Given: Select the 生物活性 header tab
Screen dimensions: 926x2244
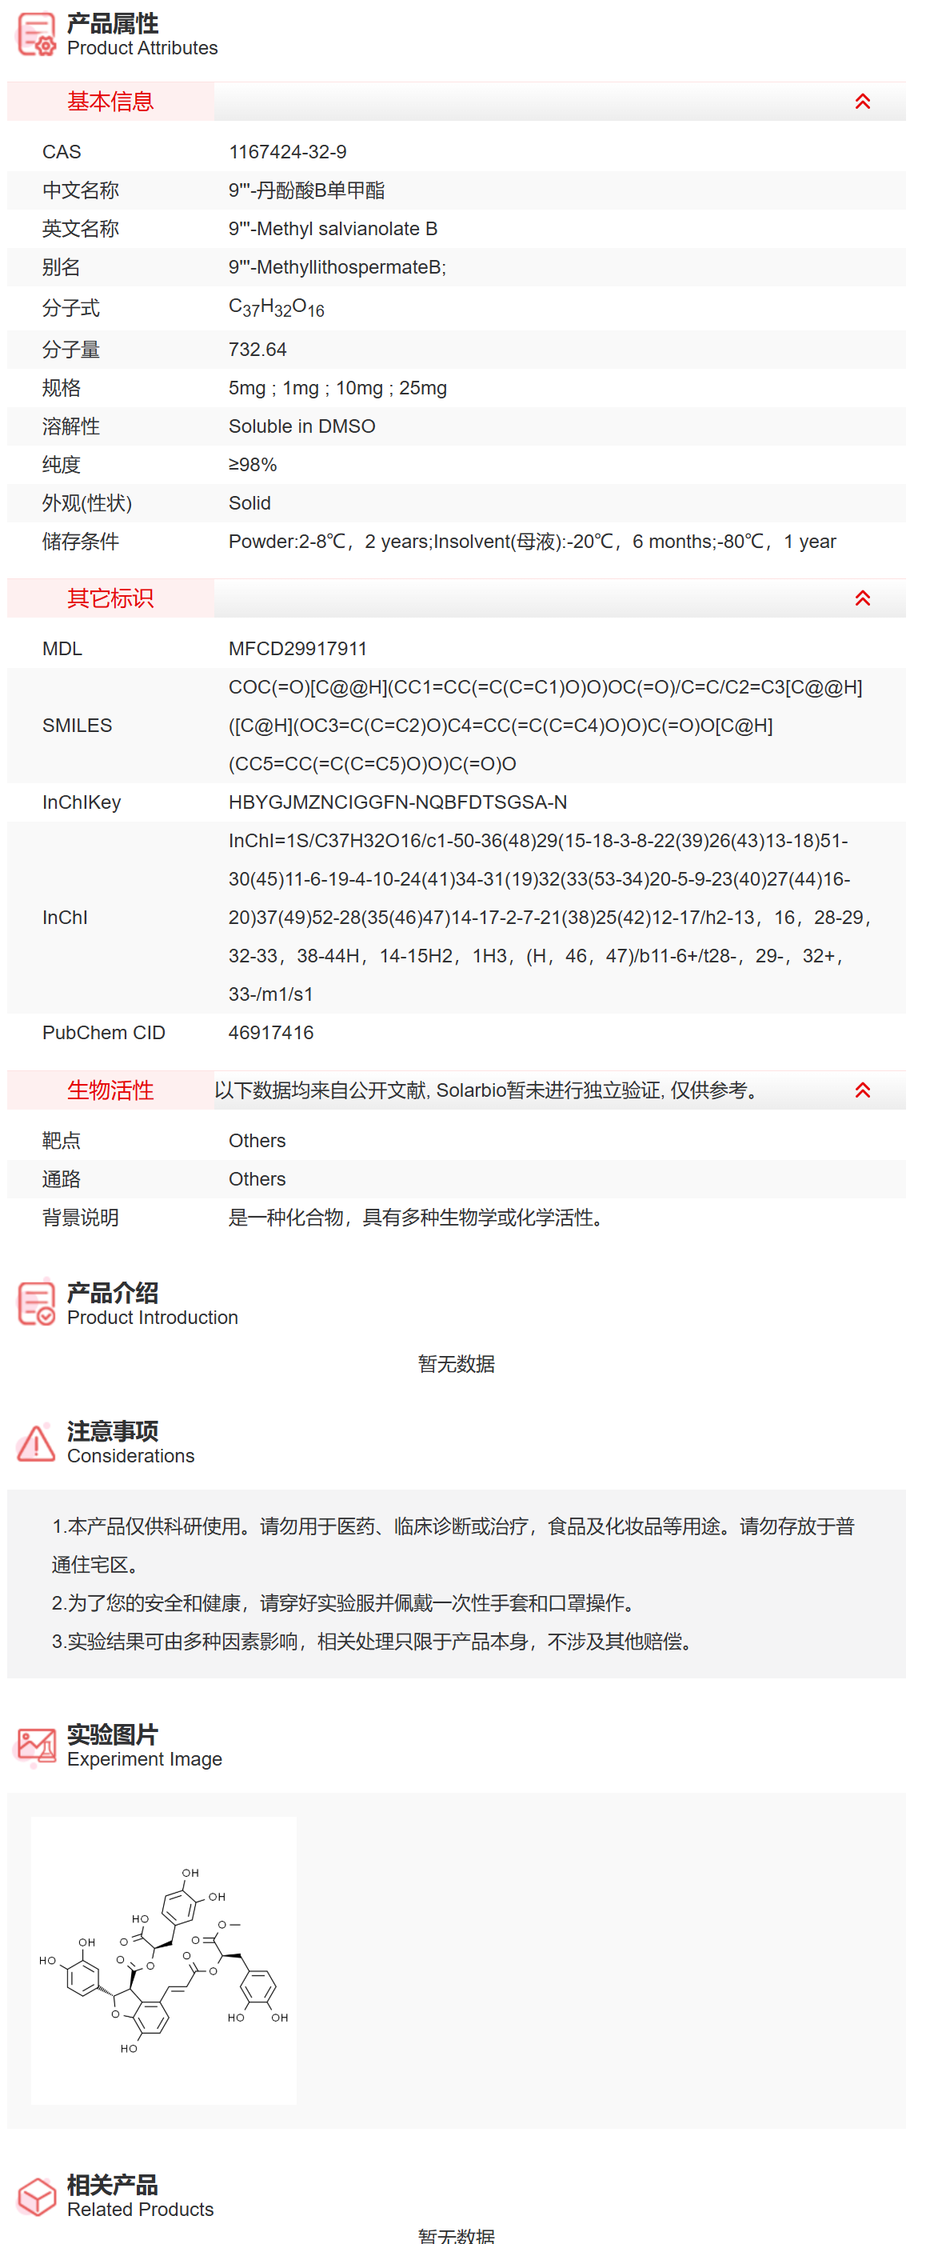Looking at the screenshot, I should (x=110, y=1090).
